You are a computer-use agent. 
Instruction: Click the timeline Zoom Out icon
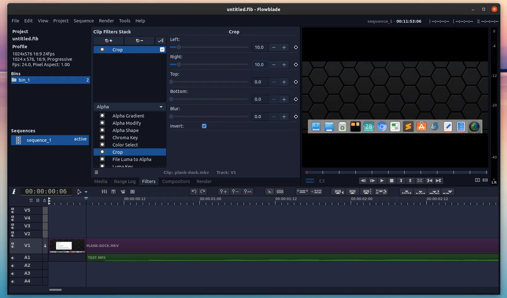click(235, 192)
